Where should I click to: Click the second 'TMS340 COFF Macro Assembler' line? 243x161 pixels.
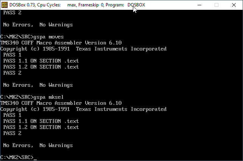click(61, 103)
